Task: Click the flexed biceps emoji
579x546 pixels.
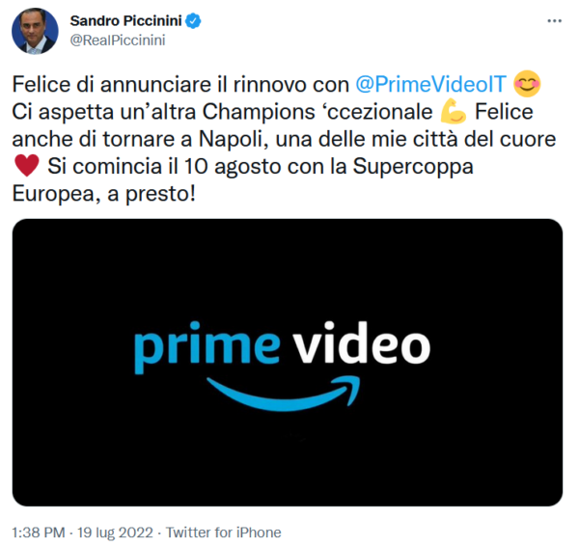Action: (x=454, y=111)
